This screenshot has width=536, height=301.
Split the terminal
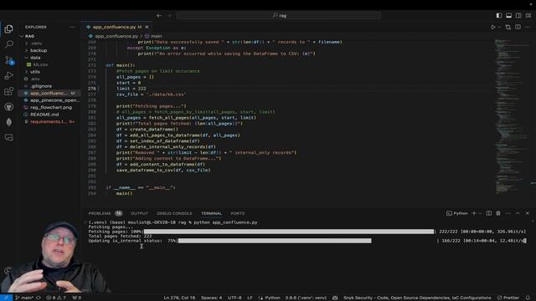point(489,213)
